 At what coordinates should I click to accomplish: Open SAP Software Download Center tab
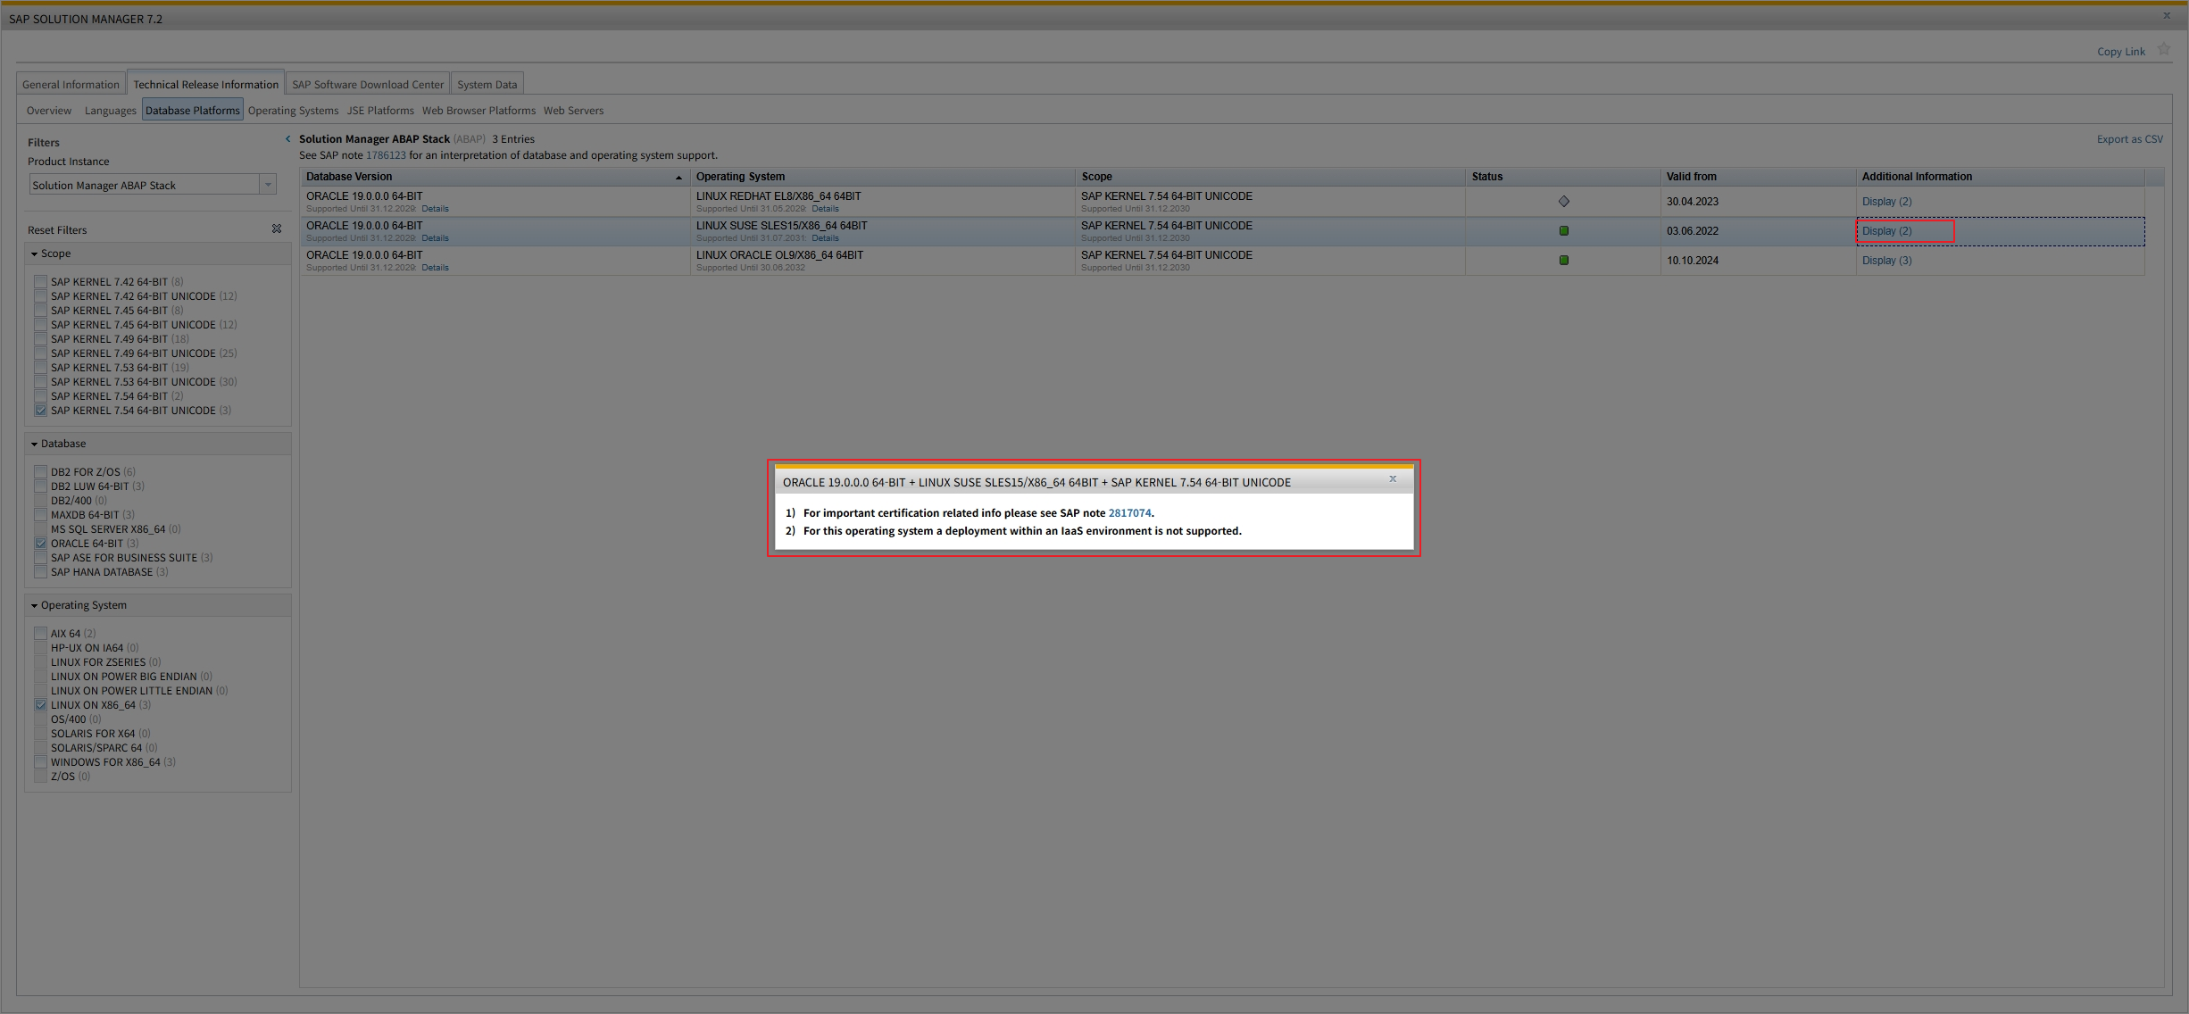coord(368,85)
